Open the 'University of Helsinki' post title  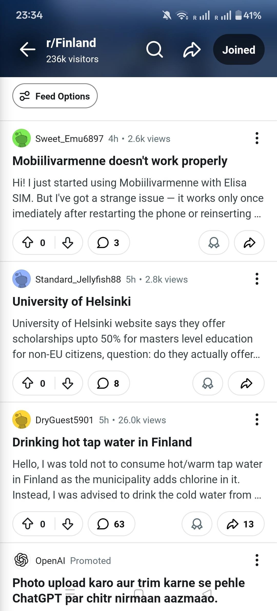click(72, 301)
